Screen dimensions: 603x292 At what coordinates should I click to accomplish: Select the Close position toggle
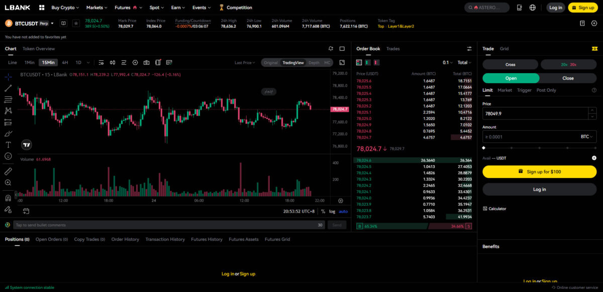click(568, 78)
